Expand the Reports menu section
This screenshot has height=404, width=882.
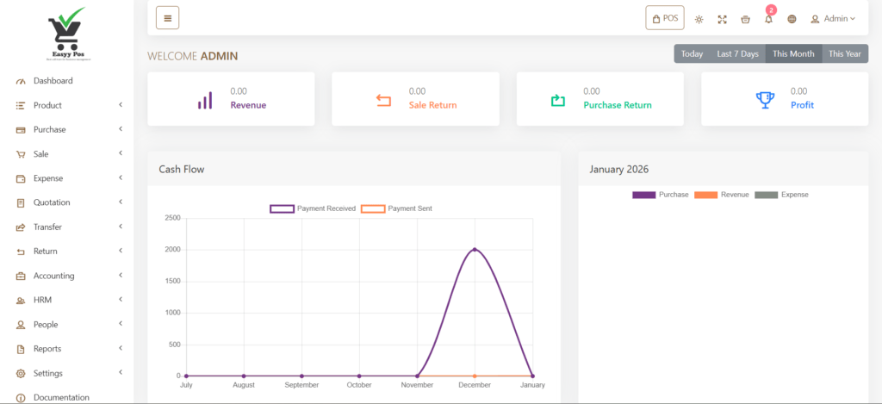67,349
